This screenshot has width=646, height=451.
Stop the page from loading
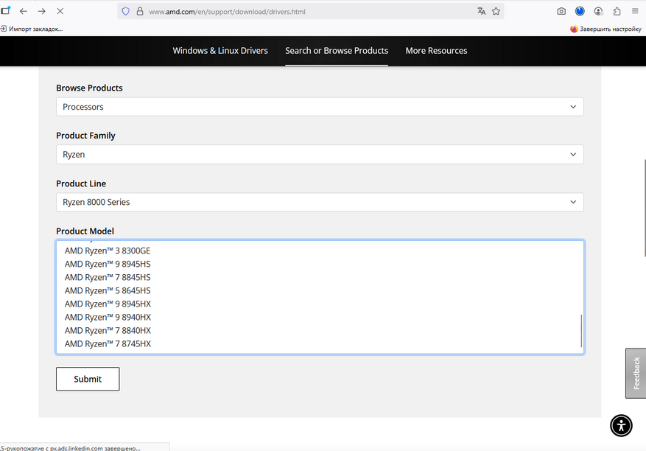[x=60, y=11]
